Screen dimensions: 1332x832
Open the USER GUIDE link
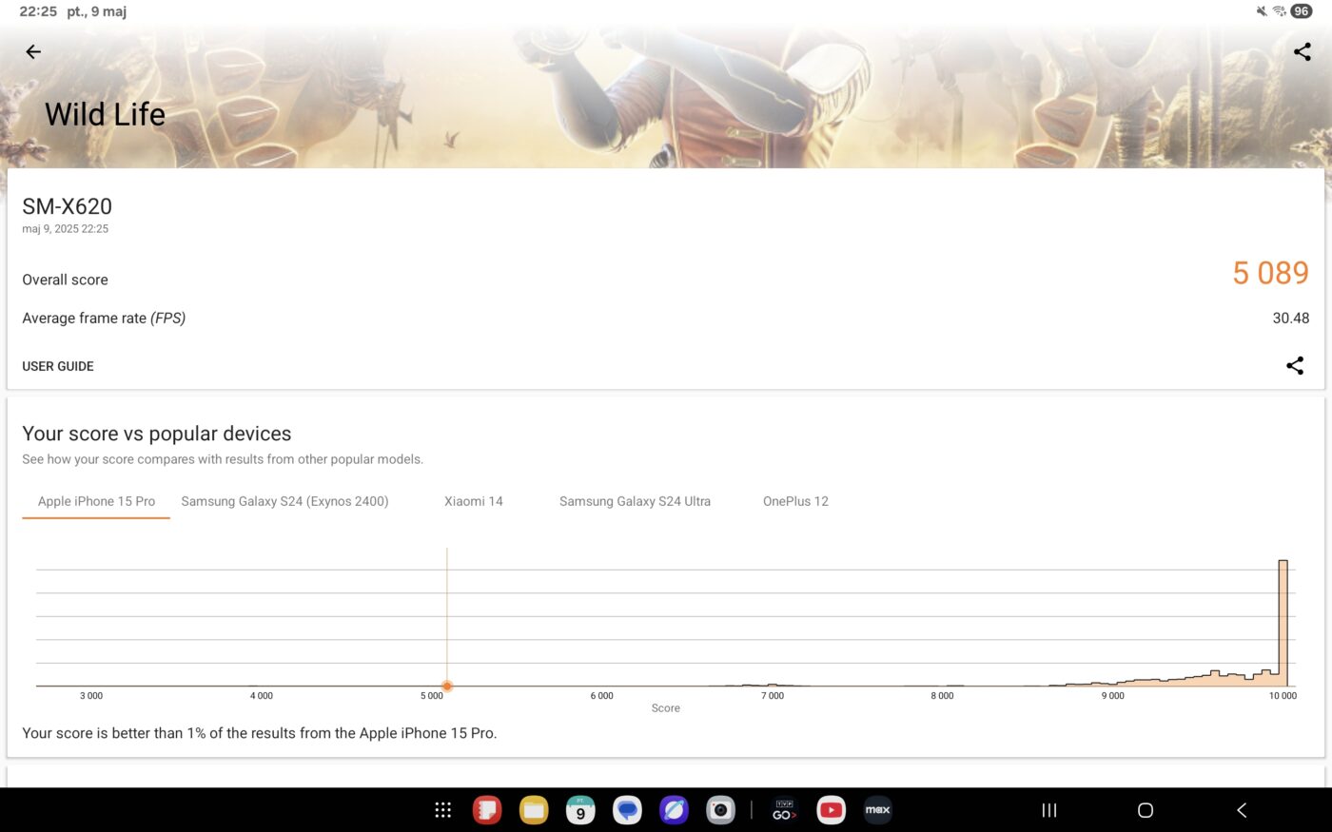tap(58, 366)
